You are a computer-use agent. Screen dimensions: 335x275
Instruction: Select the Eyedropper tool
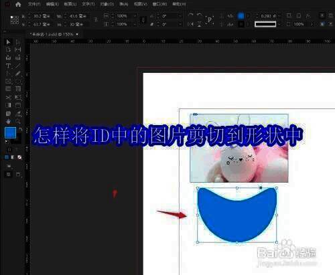(x=18, y=114)
